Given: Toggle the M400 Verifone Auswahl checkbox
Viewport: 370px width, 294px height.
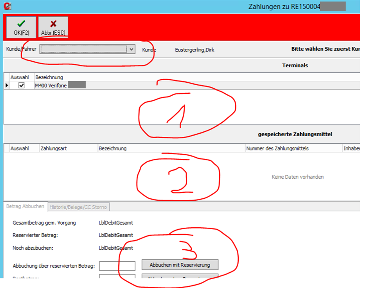Looking at the screenshot, I should pyautogui.click(x=22, y=86).
